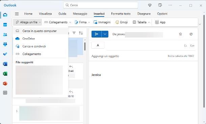Image resolution: width=206 pixels, height=124 pixels.
Task: Expand the ribbon Collegamento dropdown arrow
Action: click(70, 22)
